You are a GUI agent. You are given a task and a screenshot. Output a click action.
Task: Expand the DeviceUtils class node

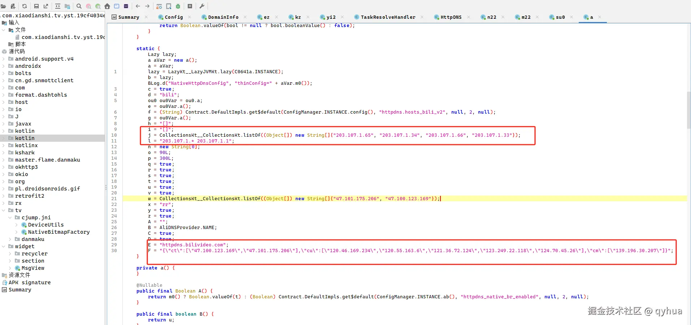[x=17, y=225]
